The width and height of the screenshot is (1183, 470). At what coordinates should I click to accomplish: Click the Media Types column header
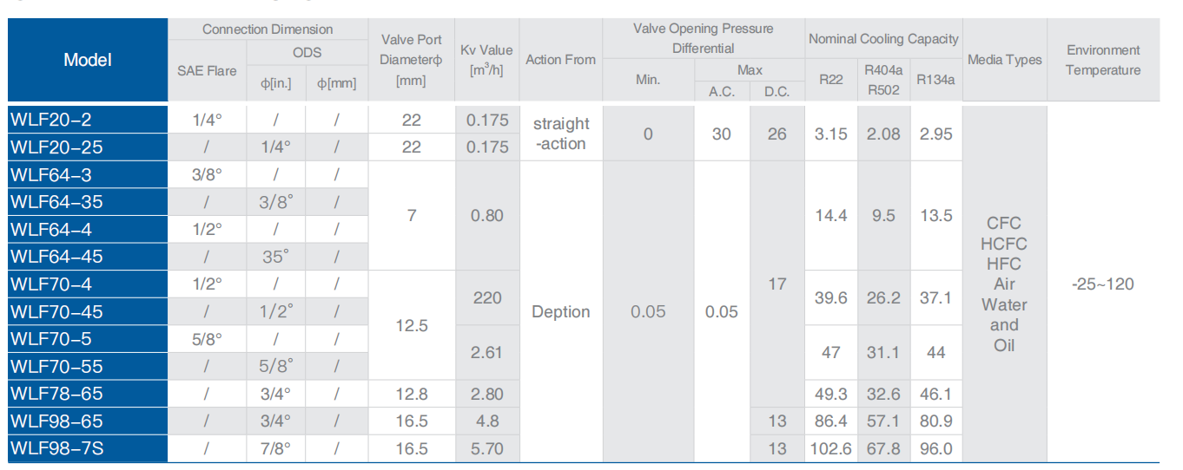[1004, 60]
